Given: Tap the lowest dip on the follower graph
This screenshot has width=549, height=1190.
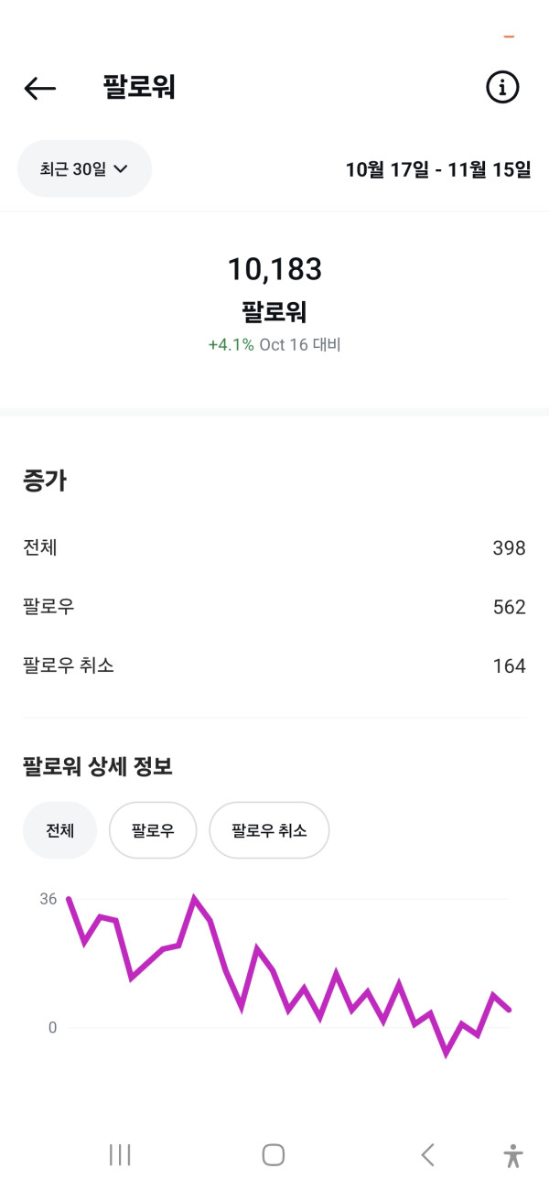Looking at the screenshot, I should [447, 1054].
